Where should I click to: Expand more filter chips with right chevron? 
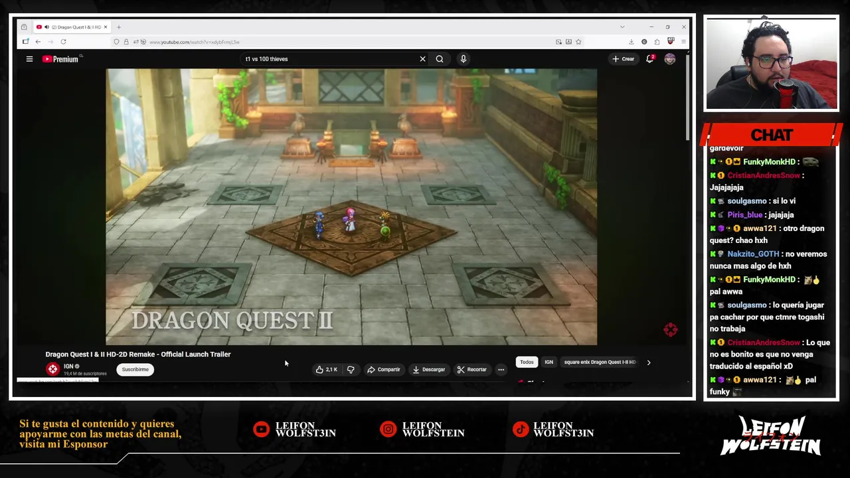click(649, 362)
